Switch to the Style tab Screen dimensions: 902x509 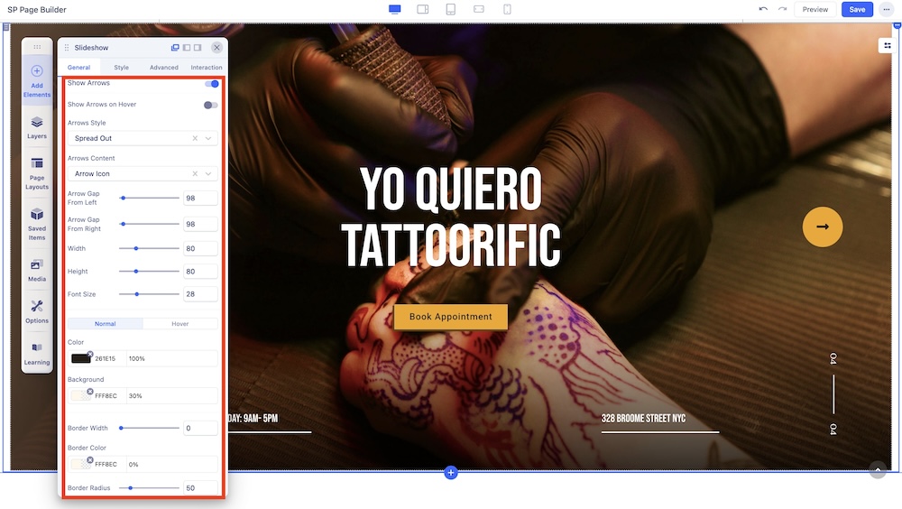coord(122,68)
